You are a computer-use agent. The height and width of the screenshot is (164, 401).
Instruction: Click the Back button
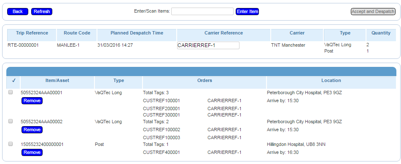(x=18, y=11)
